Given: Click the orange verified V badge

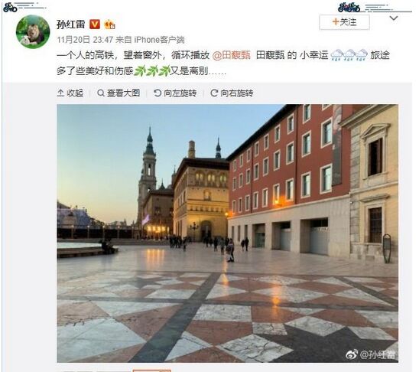Looking at the screenshot, I should [94, 24].
